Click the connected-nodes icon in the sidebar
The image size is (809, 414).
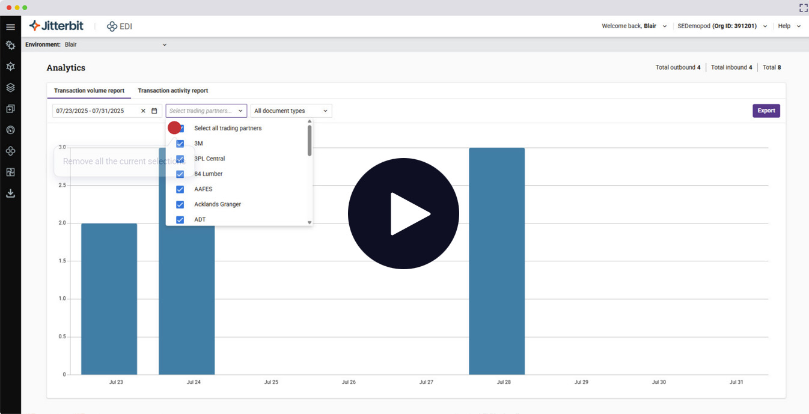10,151
